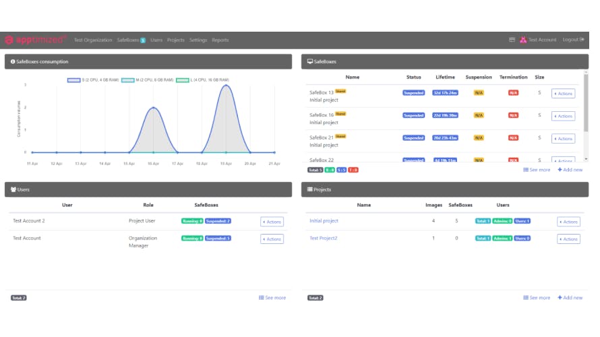Click SafeBox 13 Suspension N/A badge
The image size is (600, 337).
point(479,92)
